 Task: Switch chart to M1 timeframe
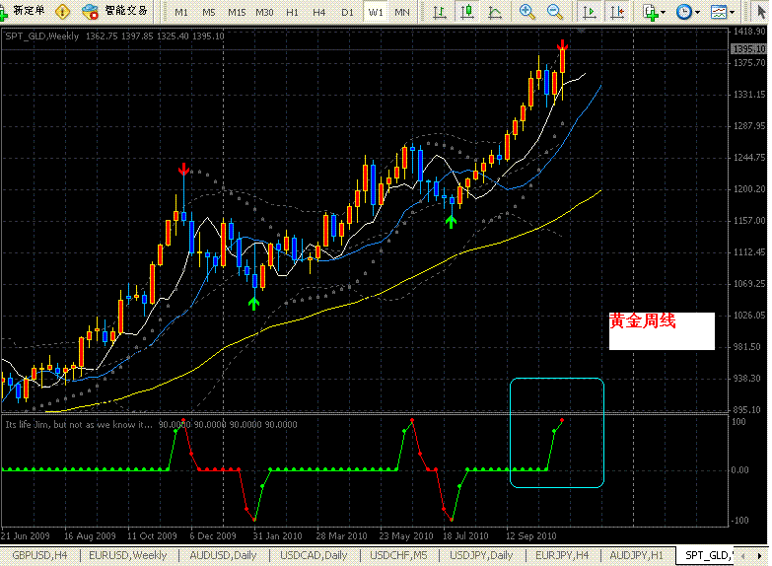coord(180,12)
